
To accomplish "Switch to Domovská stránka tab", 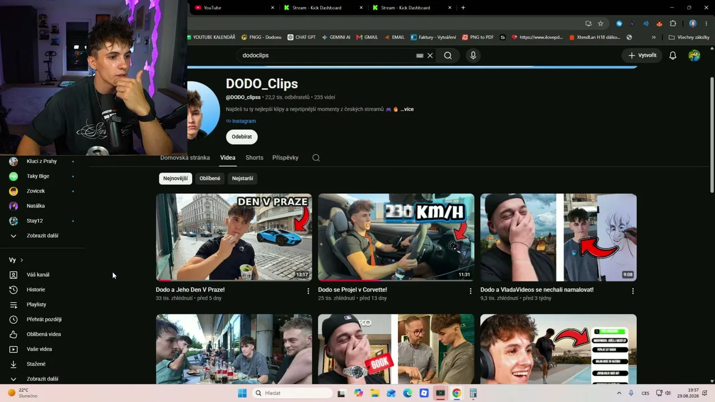I will 185,157.
